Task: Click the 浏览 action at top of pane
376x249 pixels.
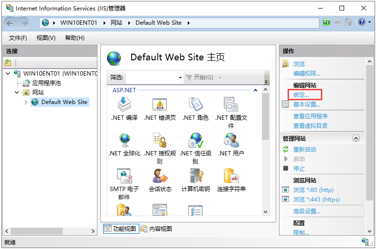Action: coord(299,64)
